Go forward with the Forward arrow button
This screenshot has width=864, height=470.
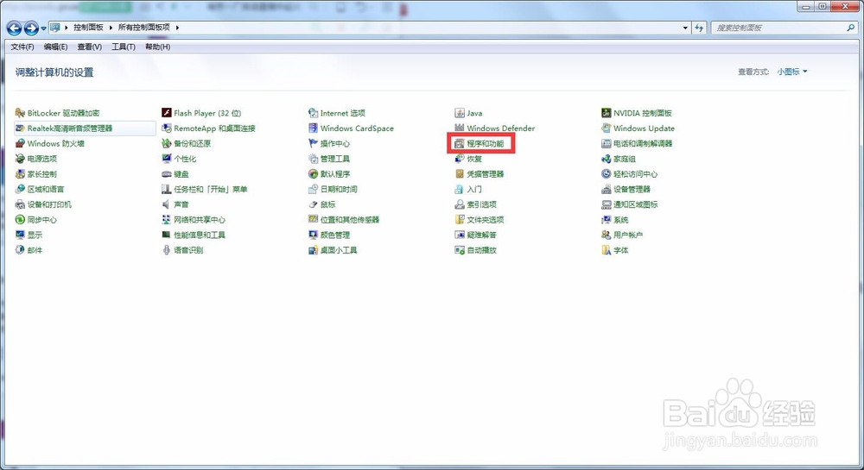(31, 28)
